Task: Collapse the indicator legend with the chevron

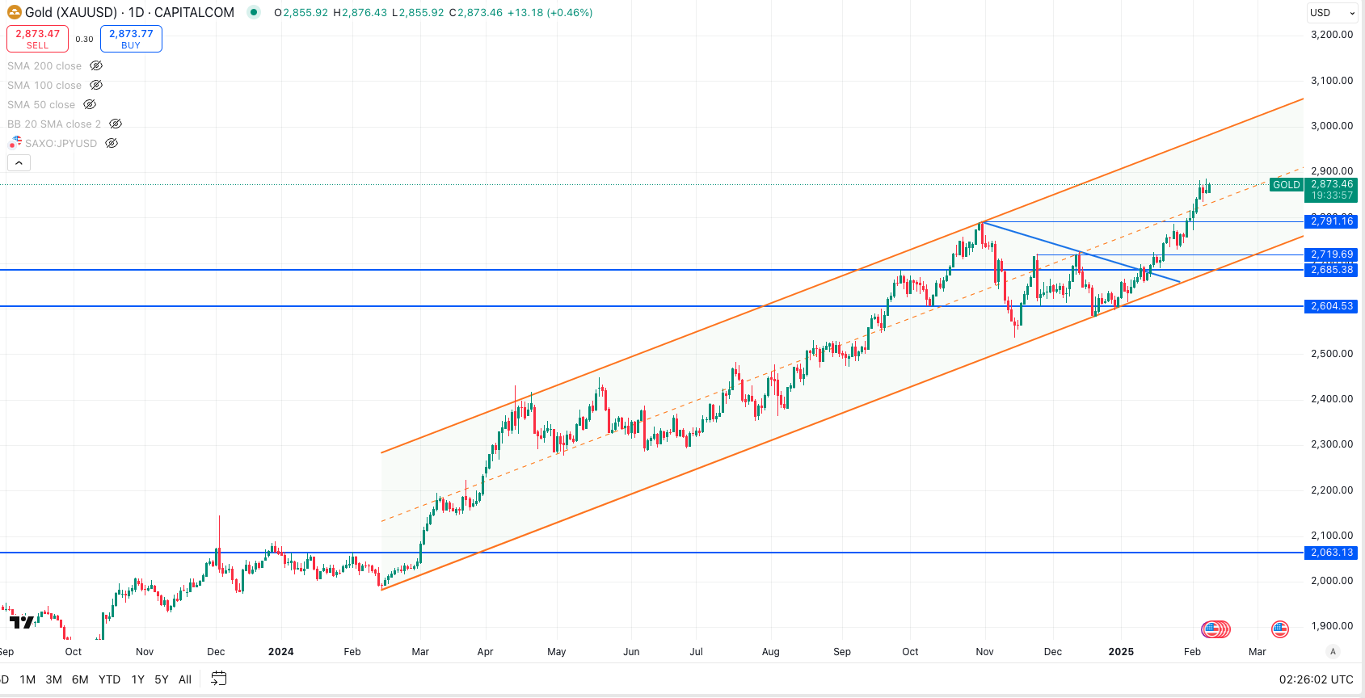Action: [x=19, y=162]
